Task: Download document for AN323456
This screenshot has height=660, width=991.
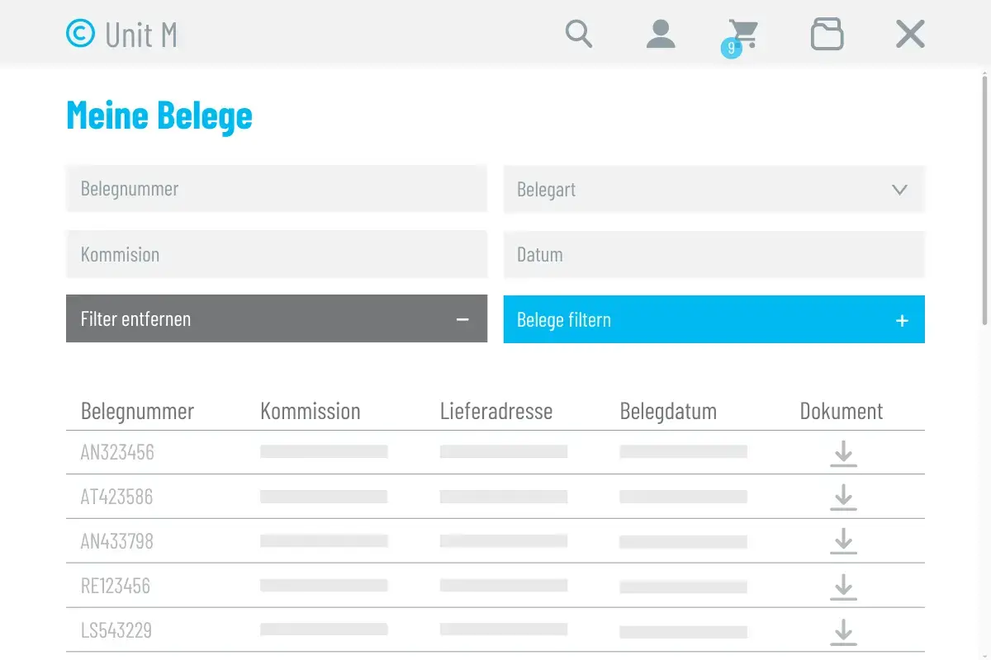Action: pos(843,453)
